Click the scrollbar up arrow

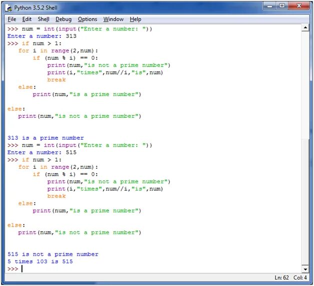305,28
